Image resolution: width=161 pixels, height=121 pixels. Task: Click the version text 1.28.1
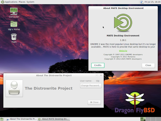(x=123, y=40)
